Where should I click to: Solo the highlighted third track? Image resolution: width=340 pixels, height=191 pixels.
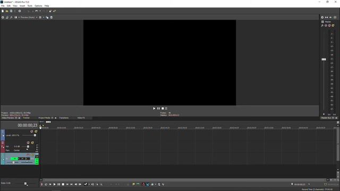[x=32, y=155]
